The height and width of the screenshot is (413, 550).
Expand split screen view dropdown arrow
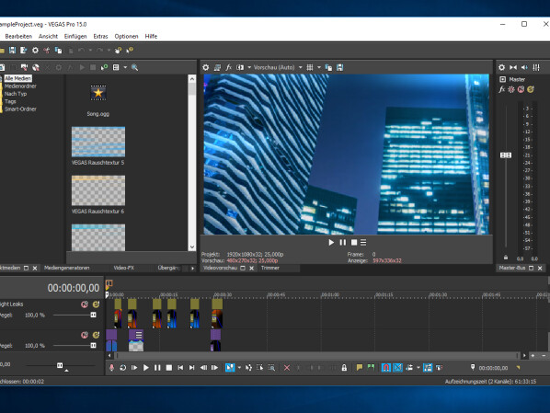[x=249, y=67]
